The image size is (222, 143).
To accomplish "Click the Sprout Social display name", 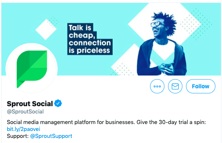I will point(30,104).
